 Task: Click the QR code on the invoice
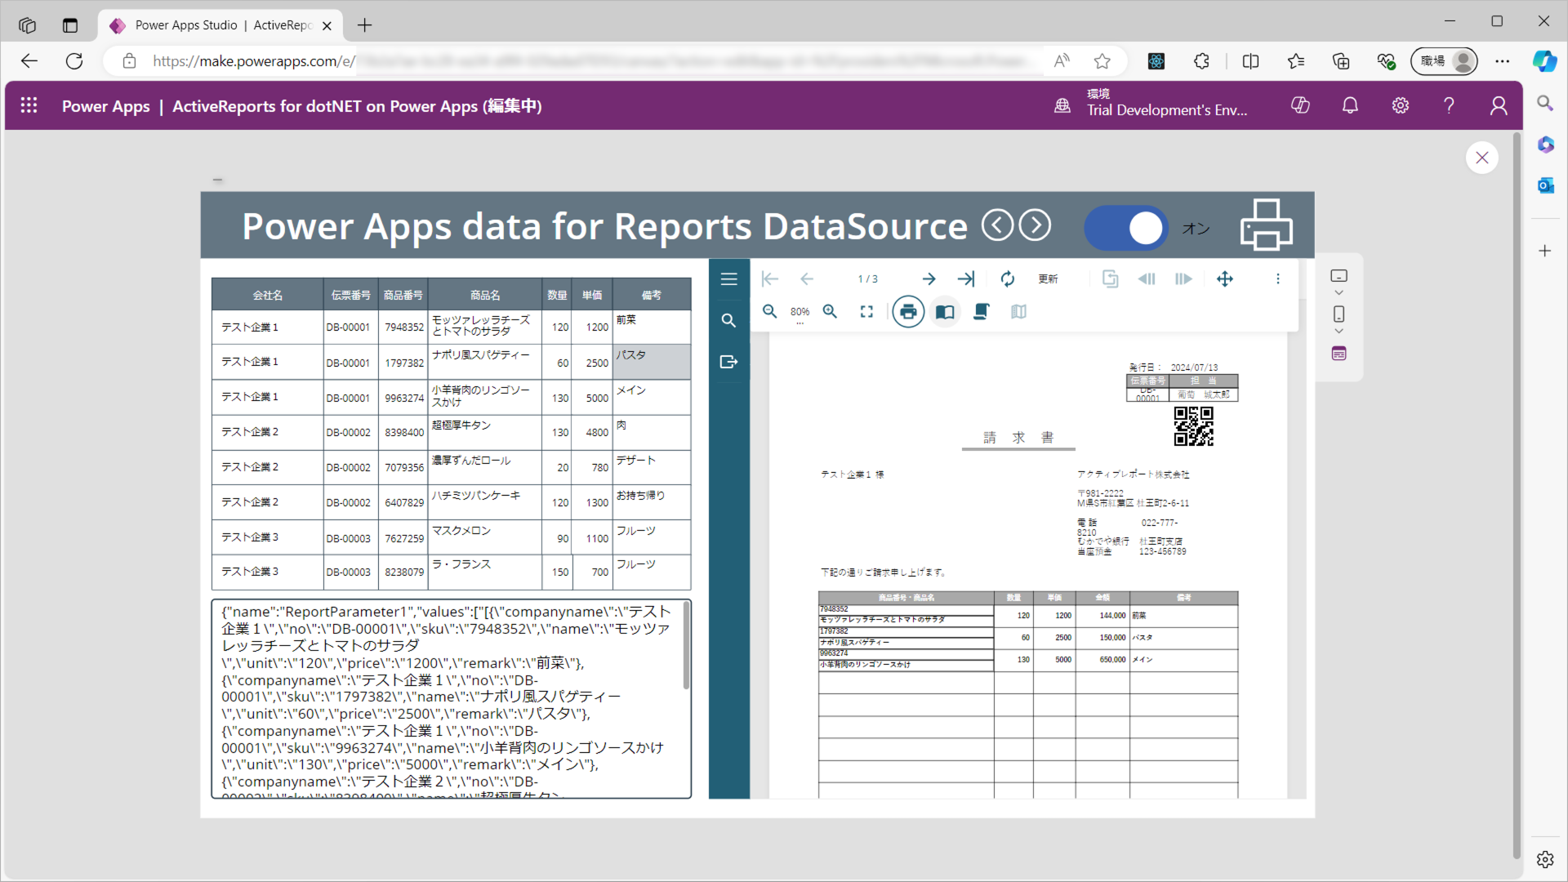(1193, 426)
